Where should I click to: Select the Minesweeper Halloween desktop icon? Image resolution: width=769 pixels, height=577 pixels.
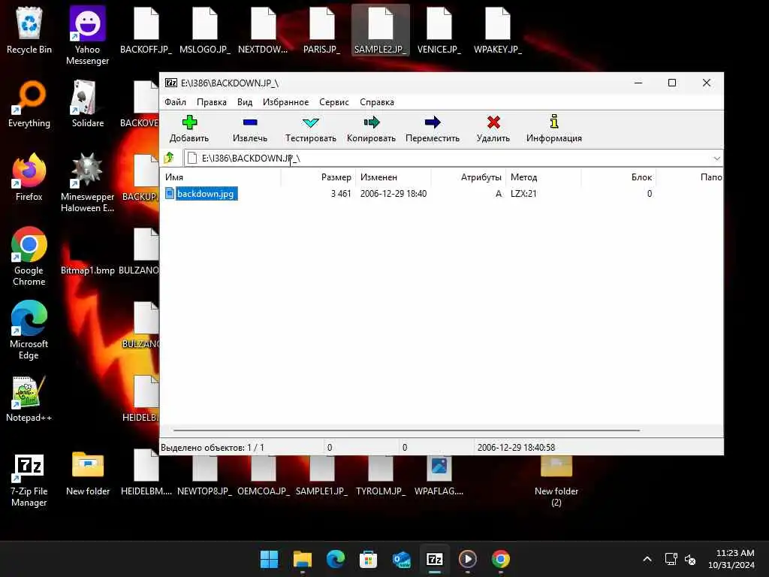[87, 183]
